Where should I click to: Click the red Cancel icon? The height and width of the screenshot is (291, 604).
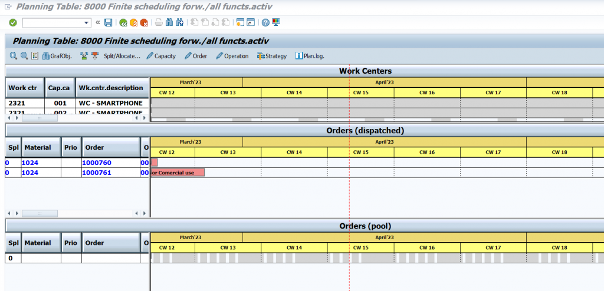144,23
